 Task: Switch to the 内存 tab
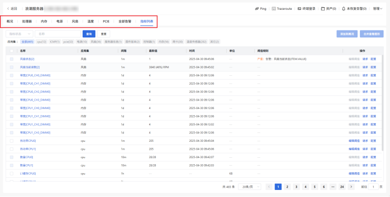click(44, 22)
